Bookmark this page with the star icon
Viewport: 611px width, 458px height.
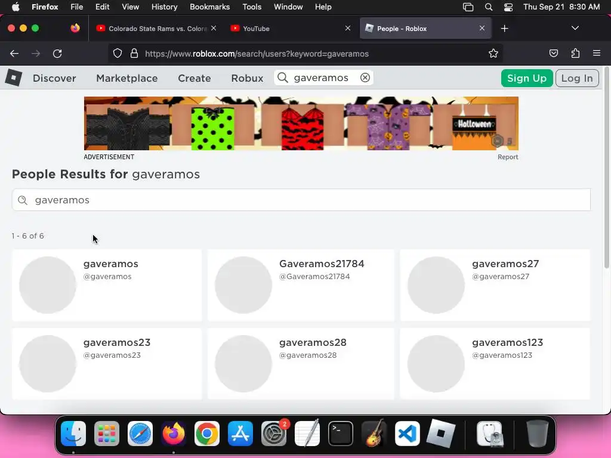click(x=493, y=53)
